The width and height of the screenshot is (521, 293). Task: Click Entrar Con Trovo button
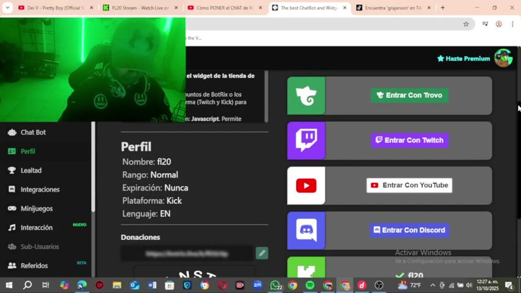coord(409,95)
